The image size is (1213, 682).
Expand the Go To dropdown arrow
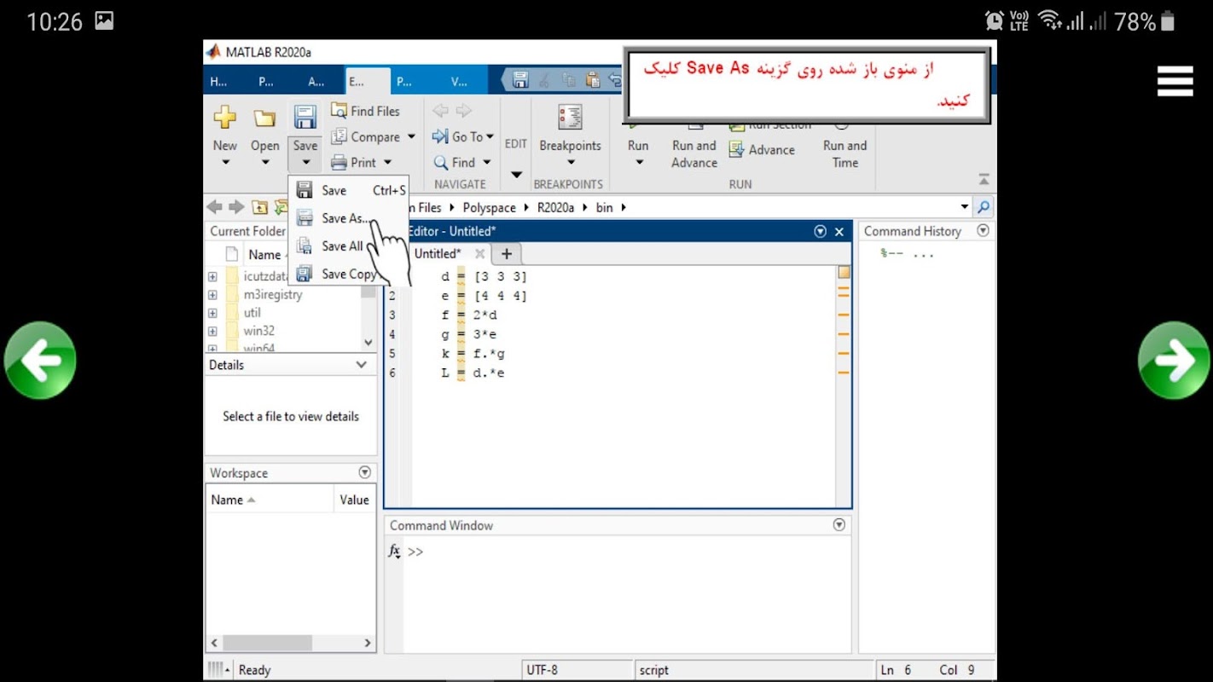(x=490, y=136)
